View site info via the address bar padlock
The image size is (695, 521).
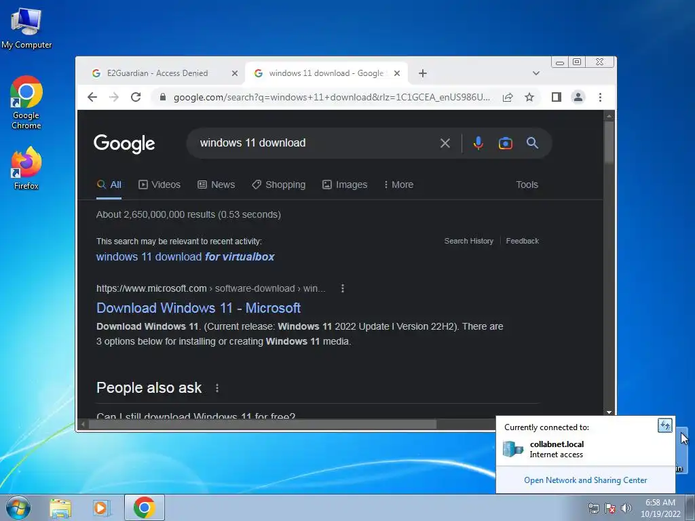click(x=163, y=97)
